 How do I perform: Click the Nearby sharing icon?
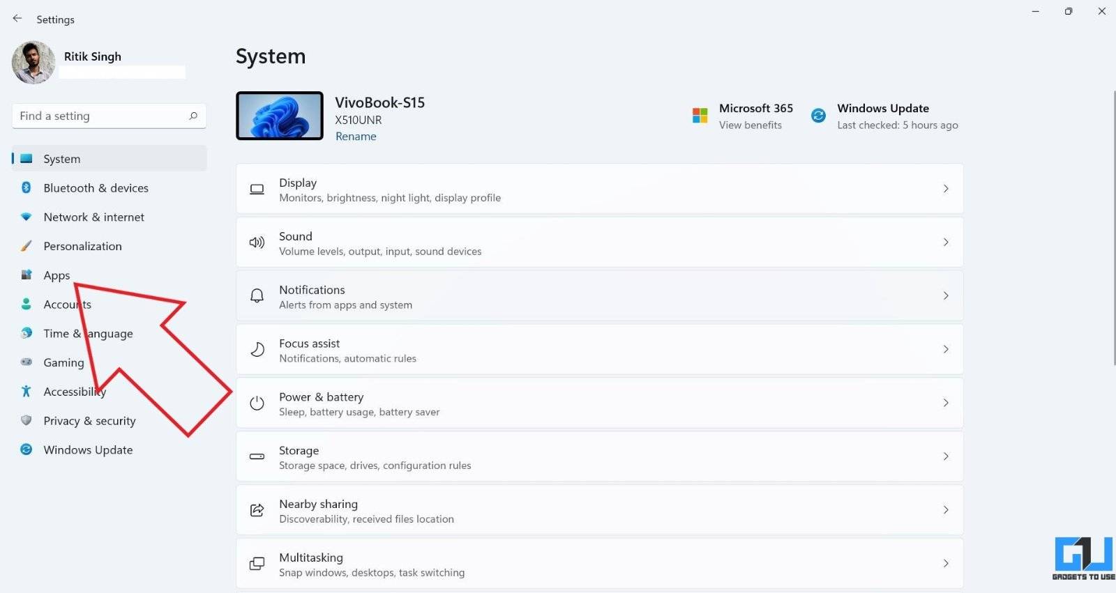click(257, 510)
